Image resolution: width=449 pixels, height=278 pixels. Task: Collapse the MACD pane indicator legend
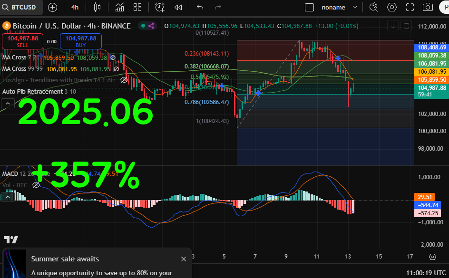pos(8,197)
